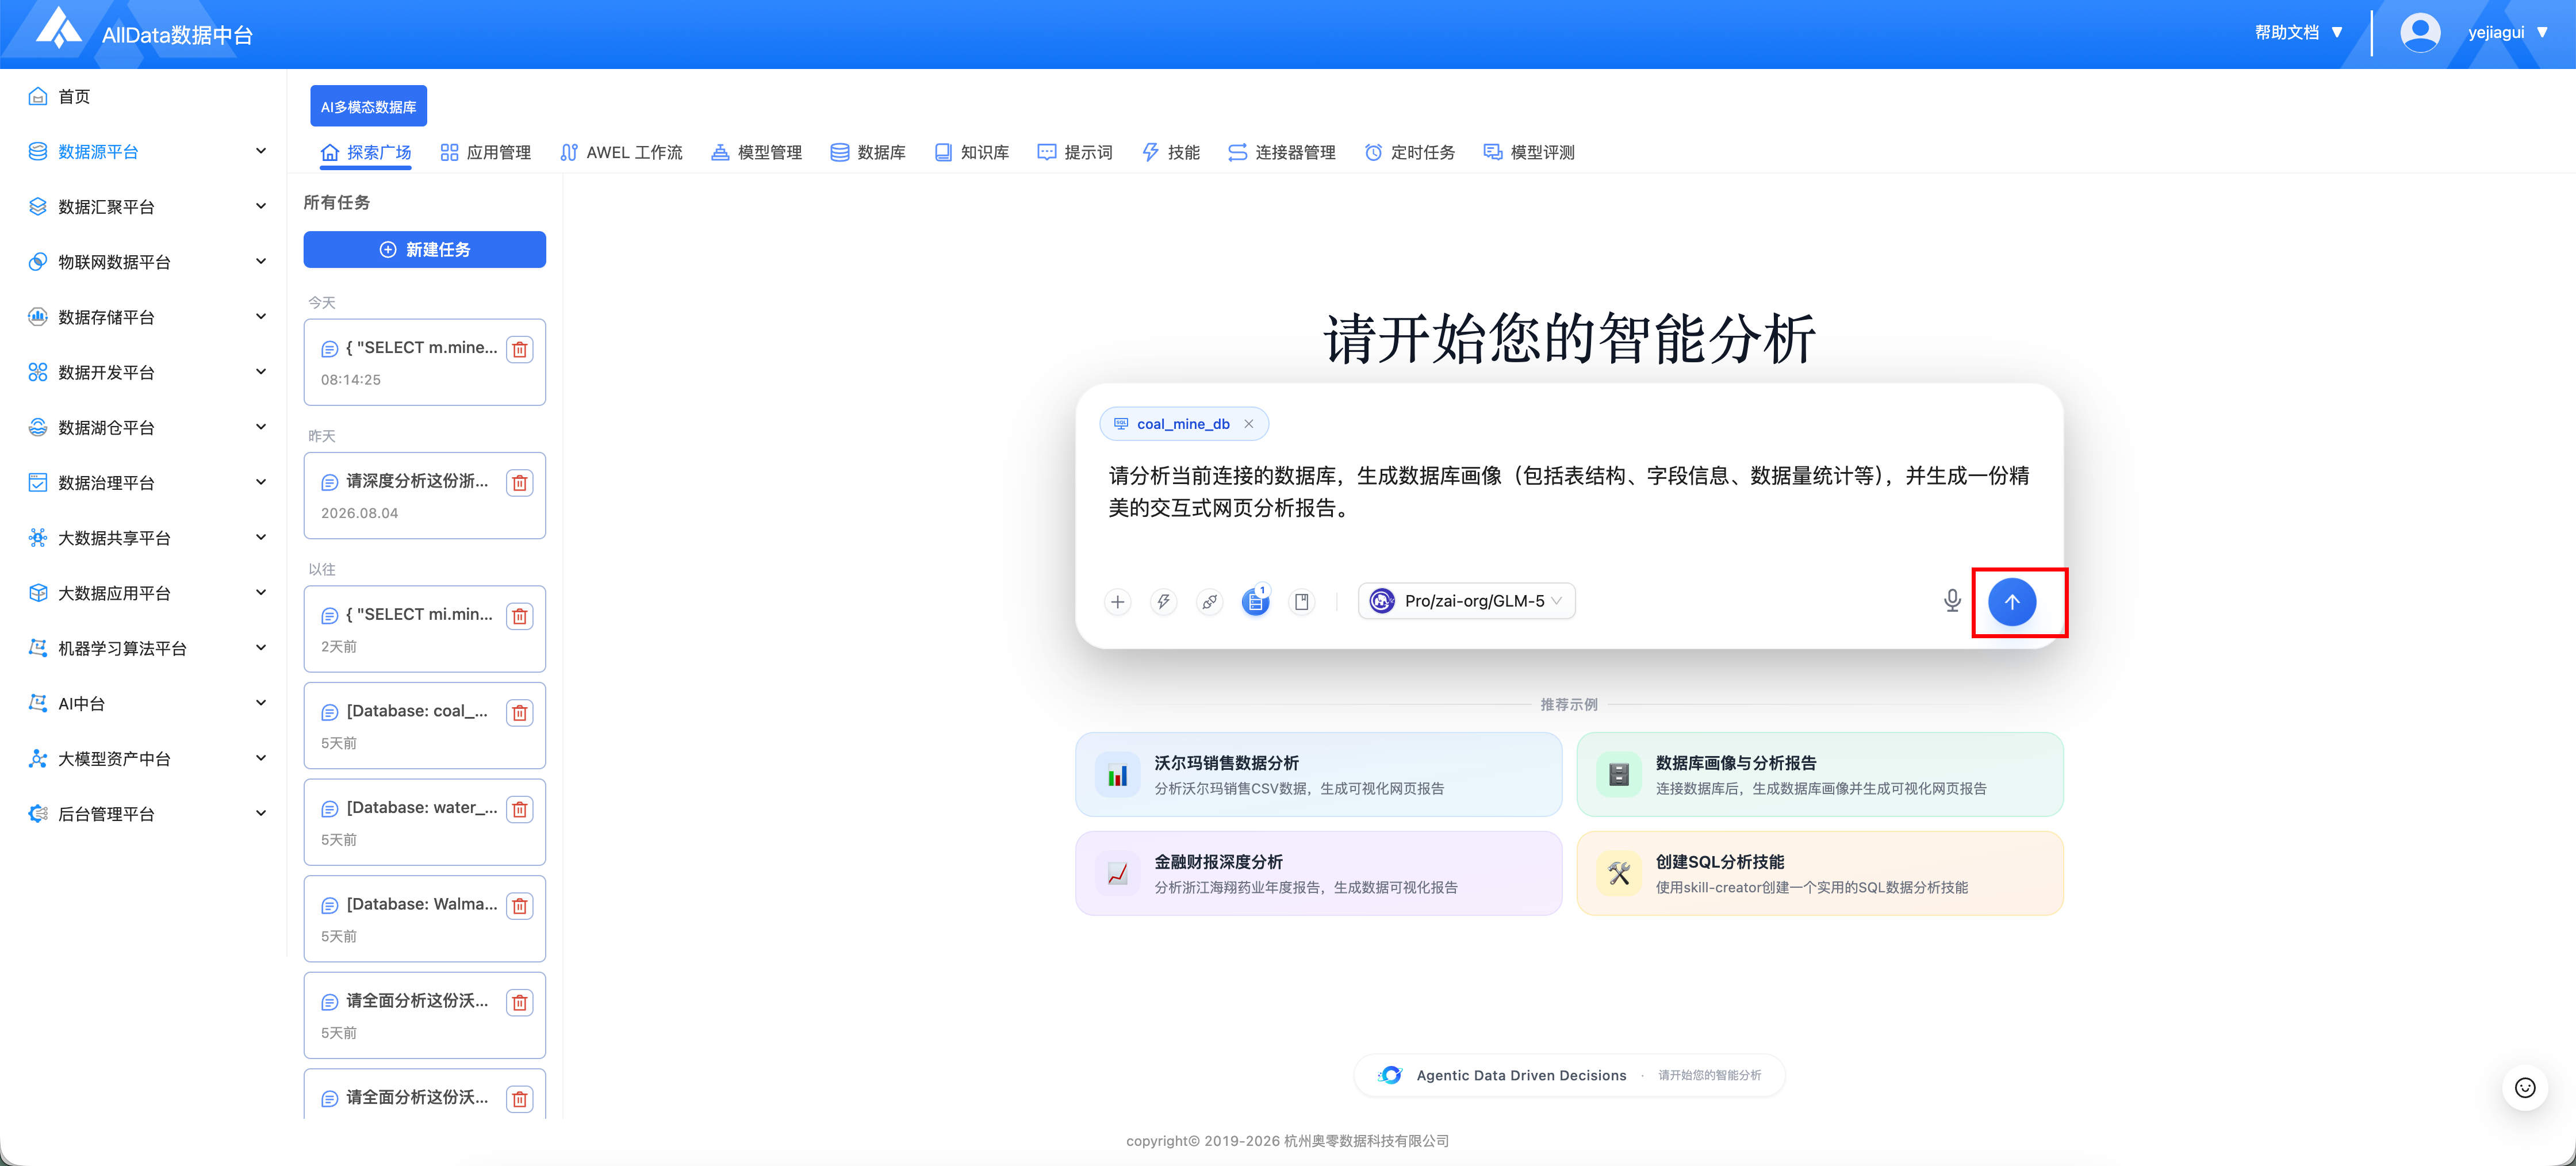Switch to 模型管理 tab

[757, 153]
